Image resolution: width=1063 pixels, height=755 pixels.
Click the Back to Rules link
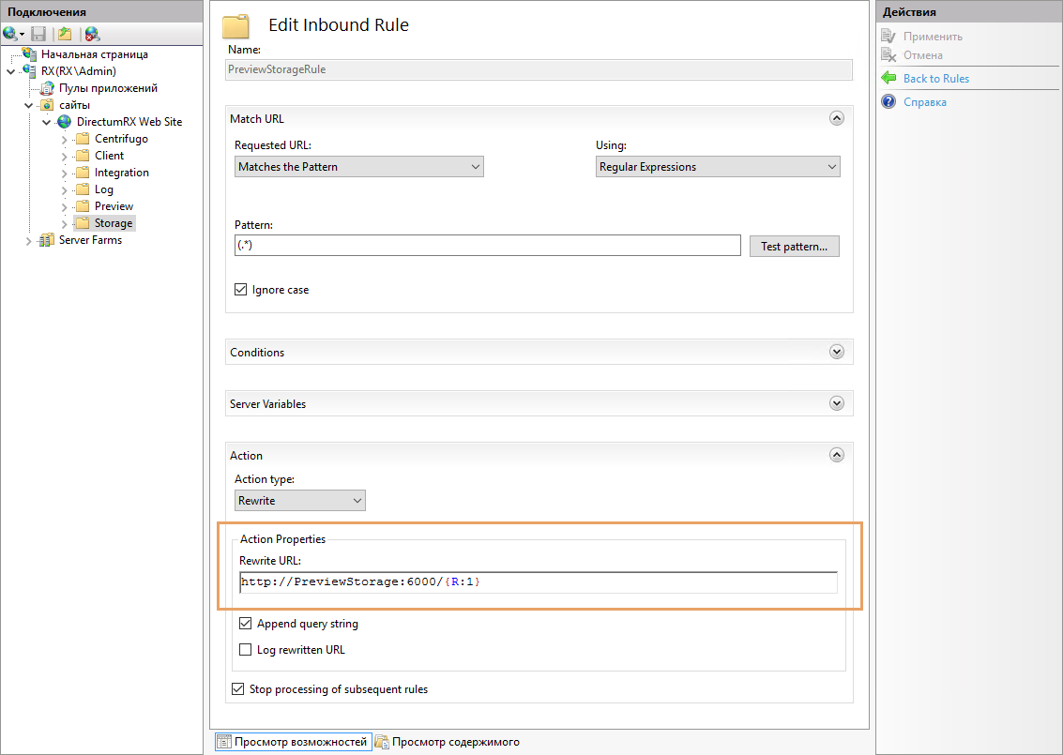coord(935,79)
